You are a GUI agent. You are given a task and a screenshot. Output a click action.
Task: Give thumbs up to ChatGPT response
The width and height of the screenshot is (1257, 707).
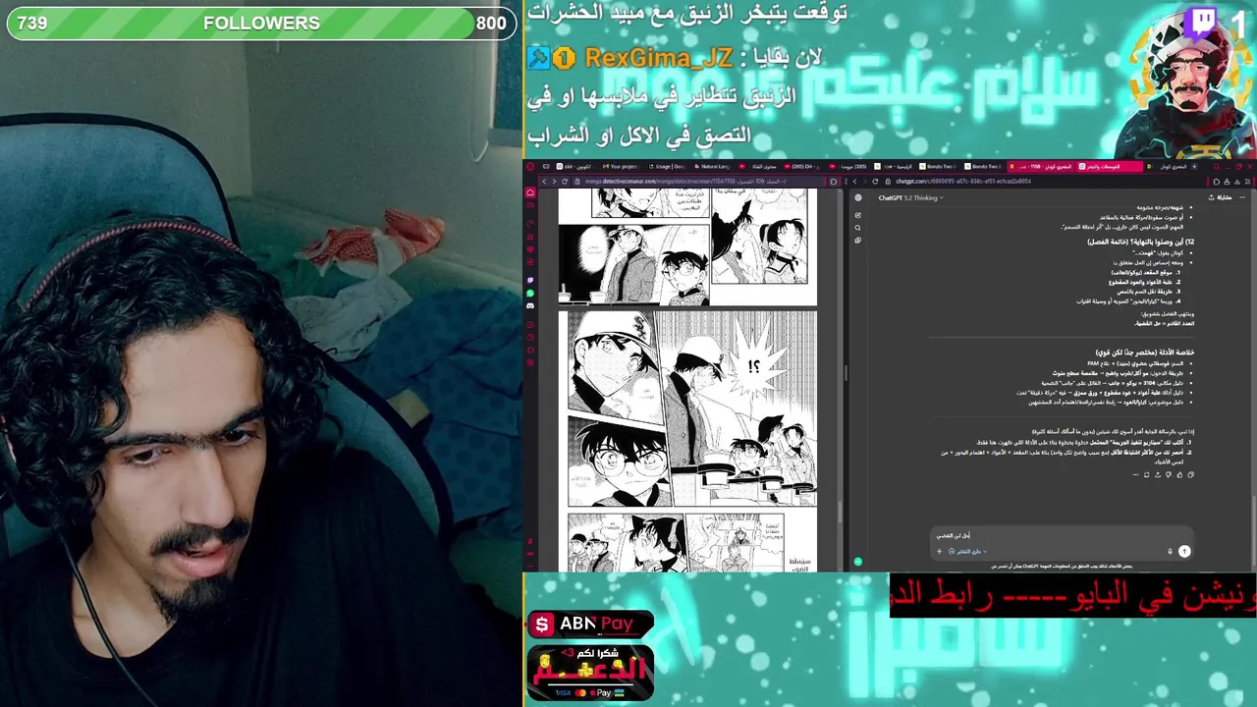1179,475
